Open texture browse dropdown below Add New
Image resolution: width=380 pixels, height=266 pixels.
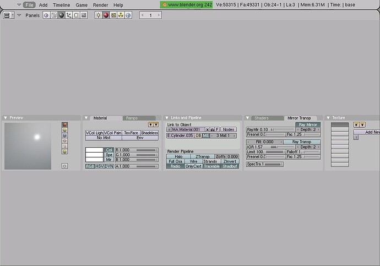356,137
